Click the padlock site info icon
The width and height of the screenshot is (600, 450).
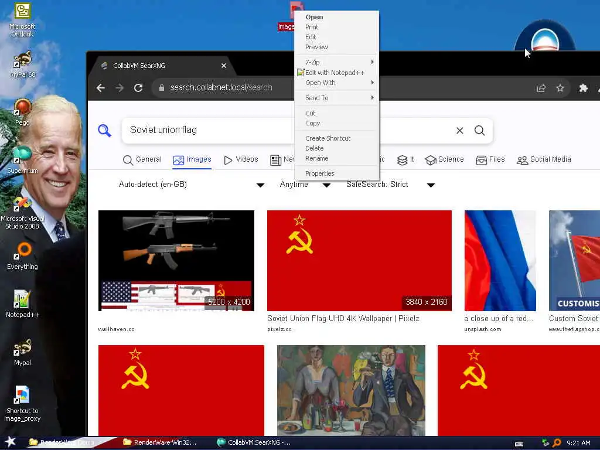pyautogui.click(x=162, y=88)
